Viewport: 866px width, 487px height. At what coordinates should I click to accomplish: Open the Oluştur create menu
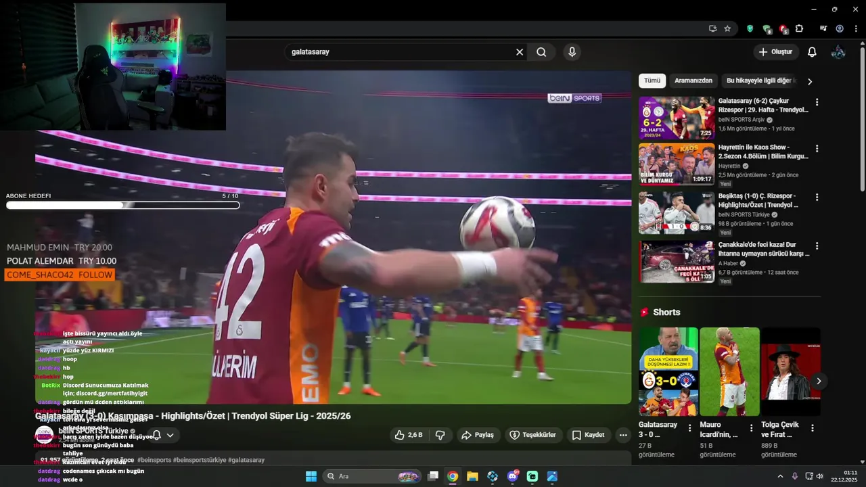tap(776, 52)
